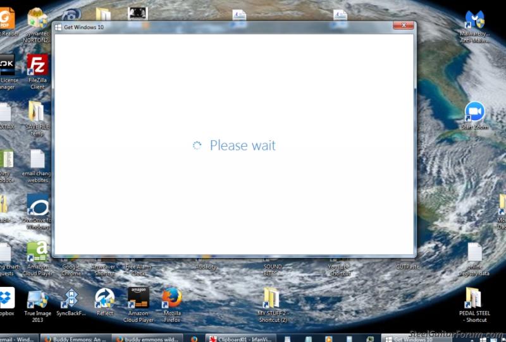The height and width of the screenshot is (342, 506).
Task: Open the Symantec Norton desktop icon
Action: (37, 19)
